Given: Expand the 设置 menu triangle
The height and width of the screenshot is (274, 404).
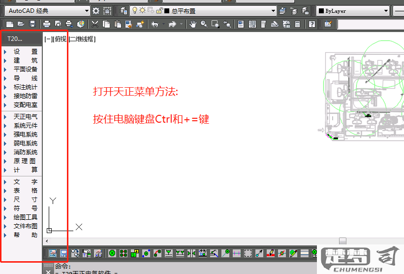Looking at the screenshot, I should [x=5, y=52].
